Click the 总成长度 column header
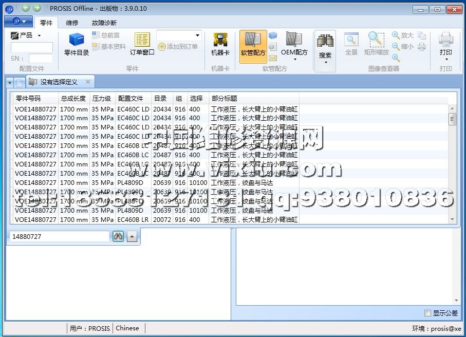 (73, 98)
